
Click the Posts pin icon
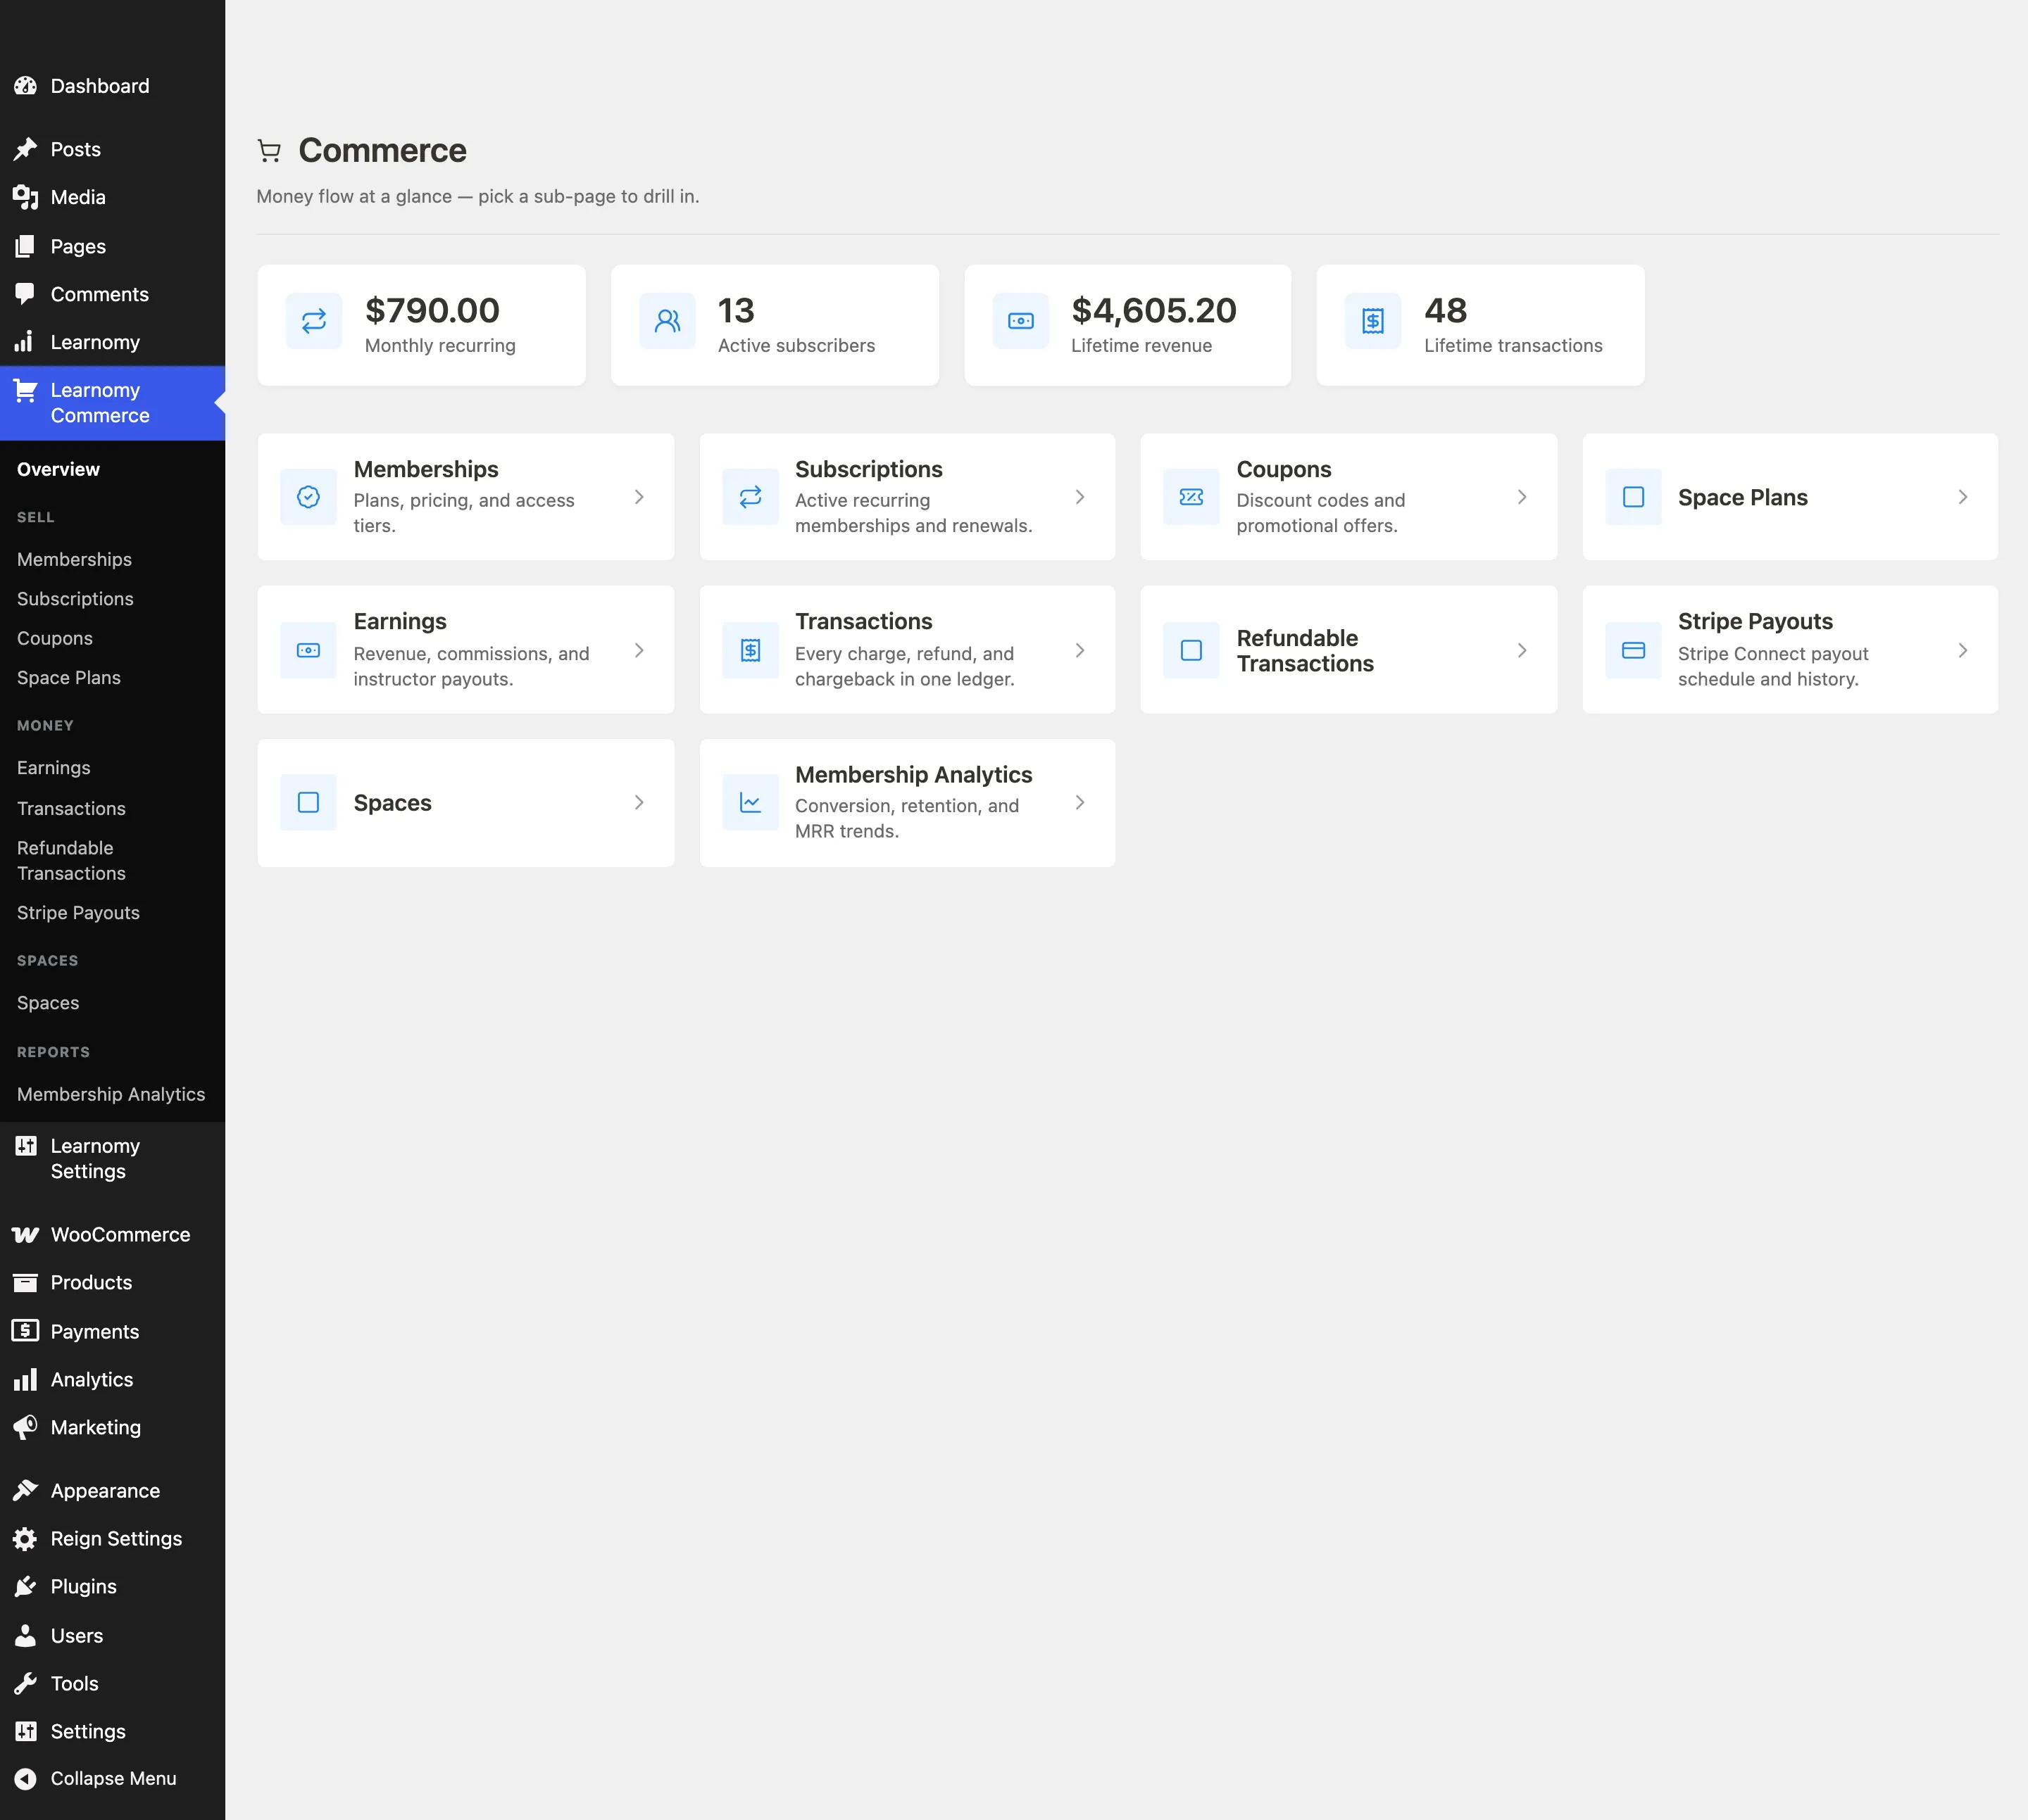(25, 149)
